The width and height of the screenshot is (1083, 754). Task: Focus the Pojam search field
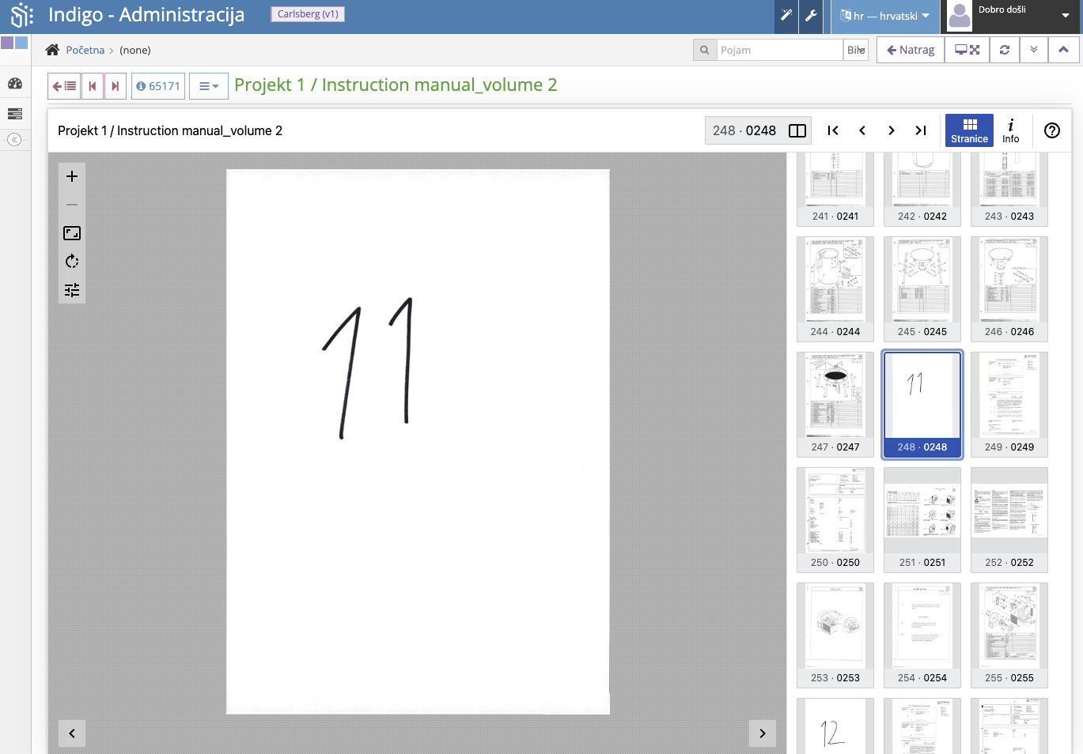[779, 50]
